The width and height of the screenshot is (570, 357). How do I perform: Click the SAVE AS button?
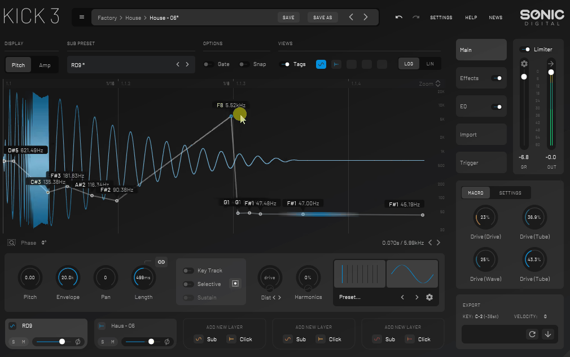click(322, 17)
